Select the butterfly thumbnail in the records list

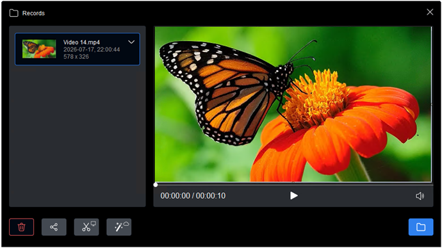[39, 49]
